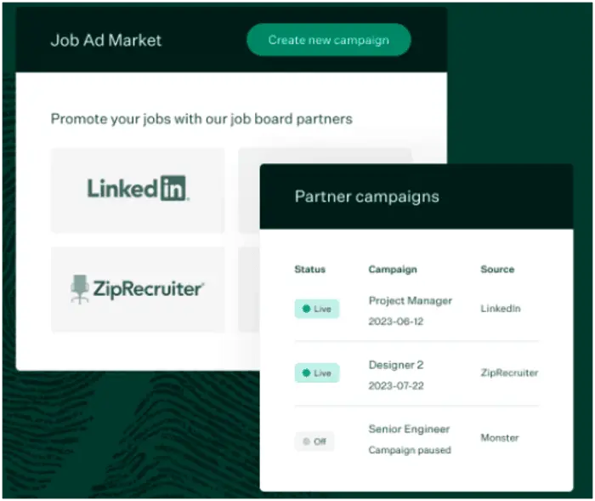This screenshot has width=595, height=501.
Task: Click the Create new campaign button
Action: (328, 40)
